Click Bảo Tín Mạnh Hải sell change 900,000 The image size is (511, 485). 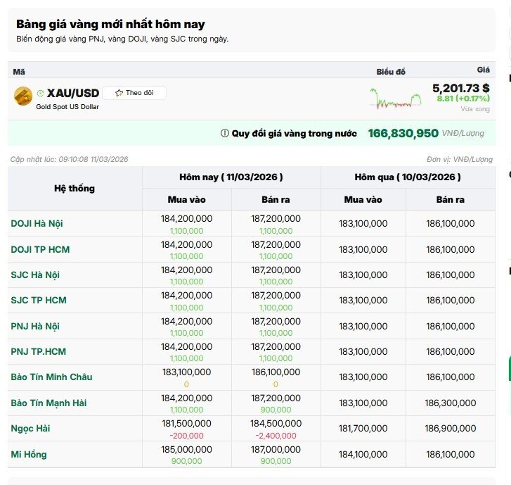pyautogui.click(x=276, y=410)
